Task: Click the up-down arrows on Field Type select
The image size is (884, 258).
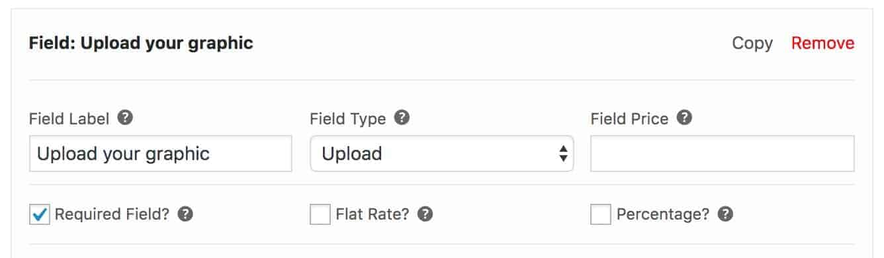Action: pyautogui.click(x=563, y=153)
